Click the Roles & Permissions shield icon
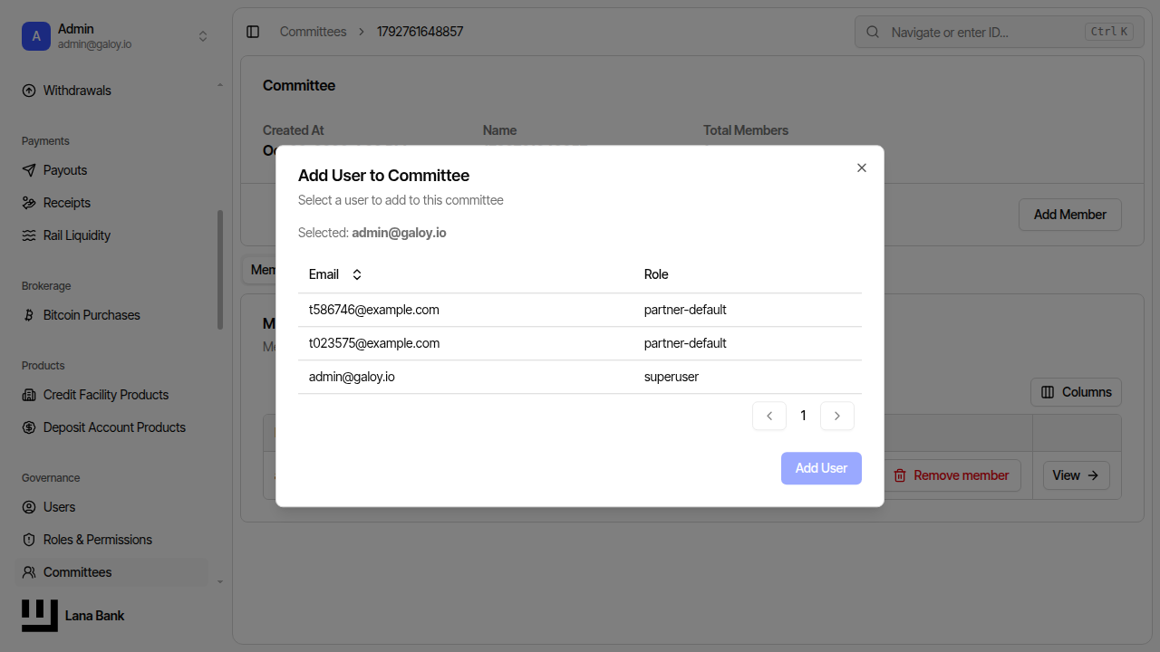Screen dimensions: 1160x652 [x=29, y=540]
